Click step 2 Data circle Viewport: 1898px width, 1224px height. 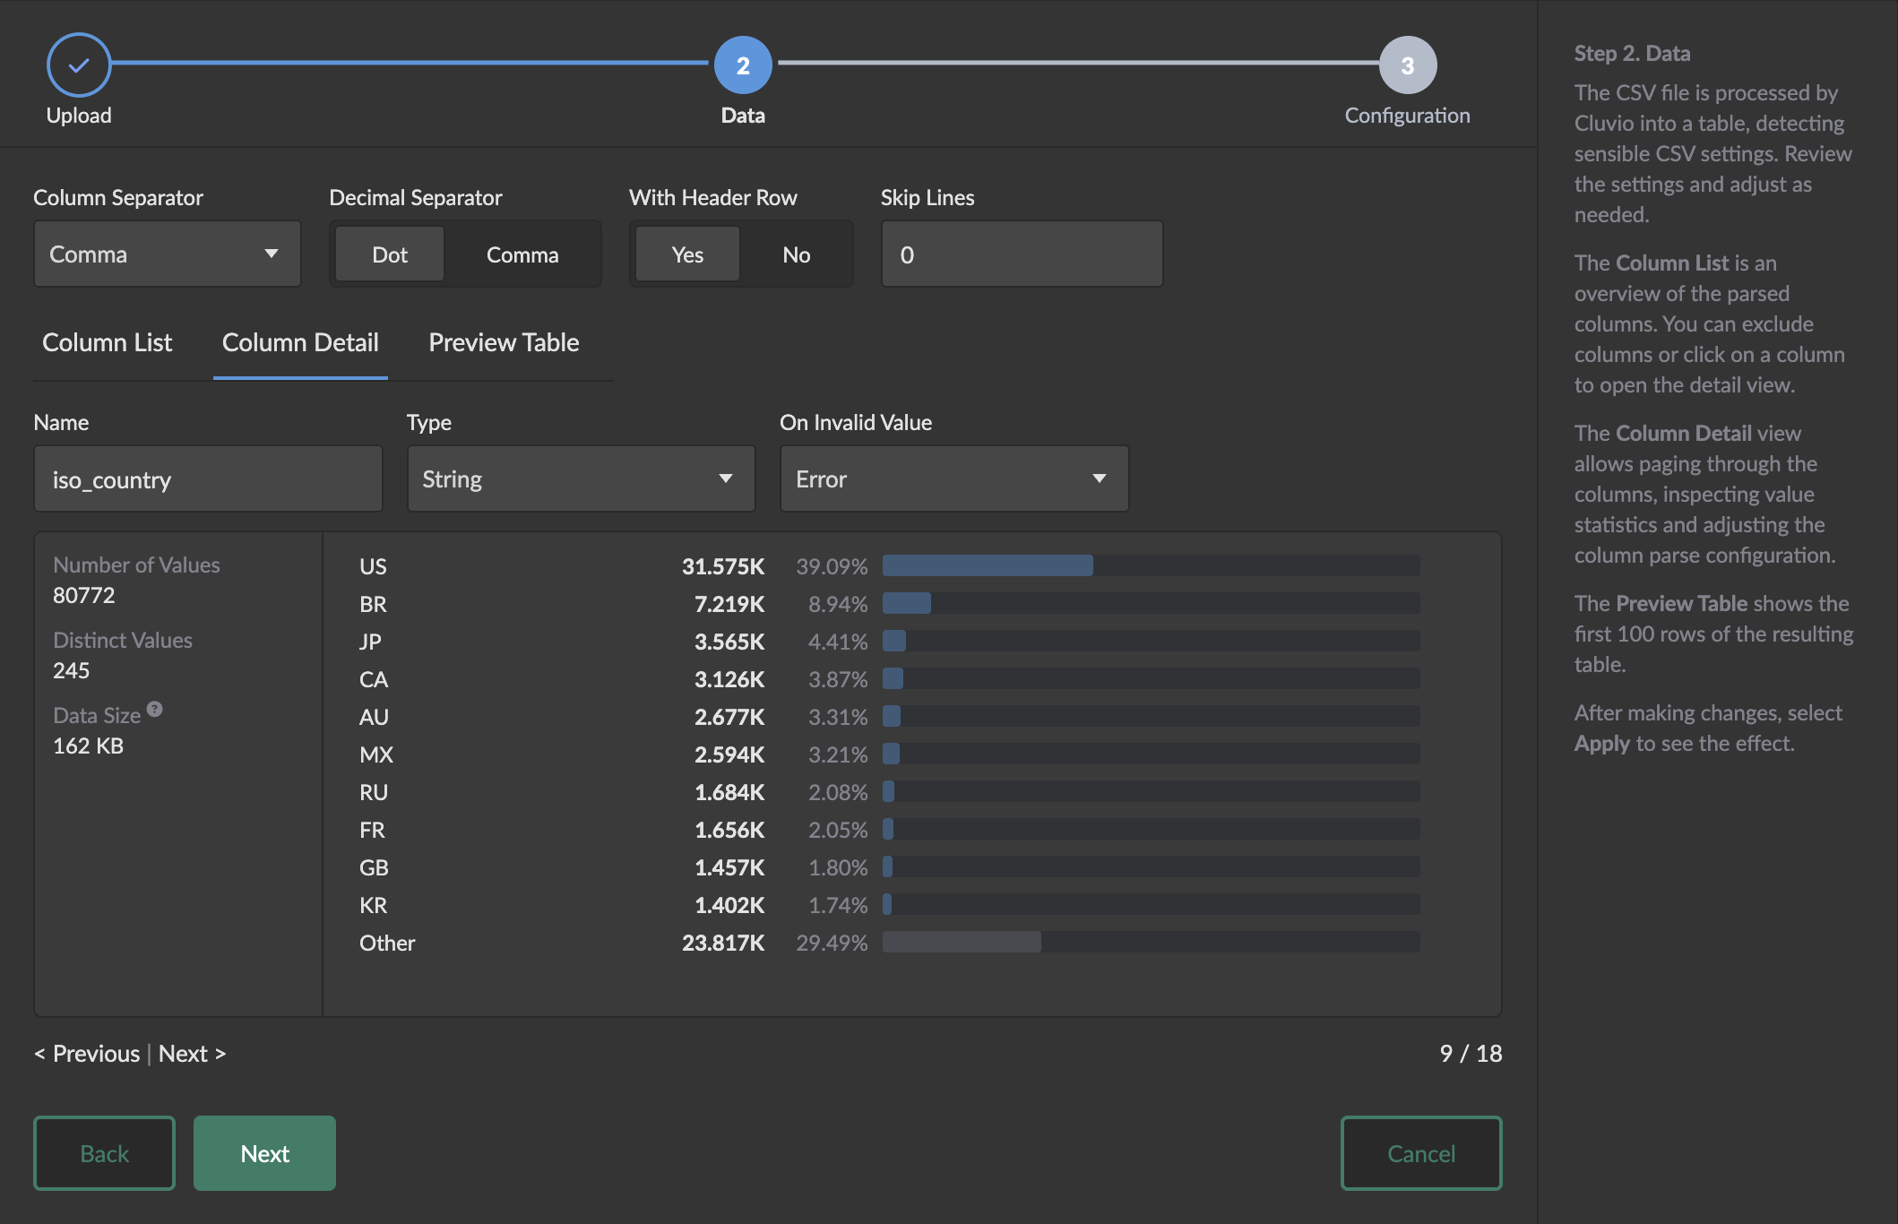point(743,65)
